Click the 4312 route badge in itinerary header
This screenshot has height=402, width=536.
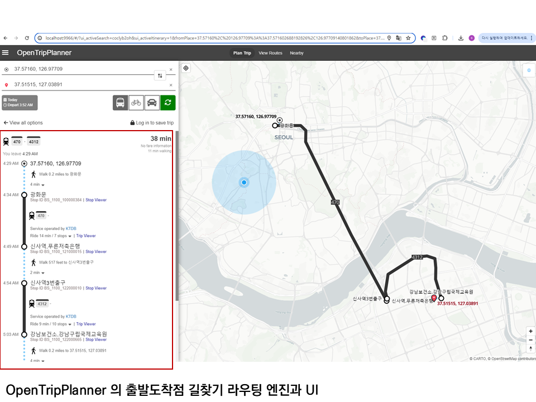33,141
